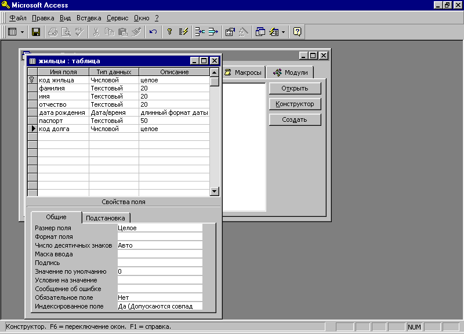Click the Cut scissors icon
Image resolution: width=464 pixels, height=334 pixels.
coord(96,32)
